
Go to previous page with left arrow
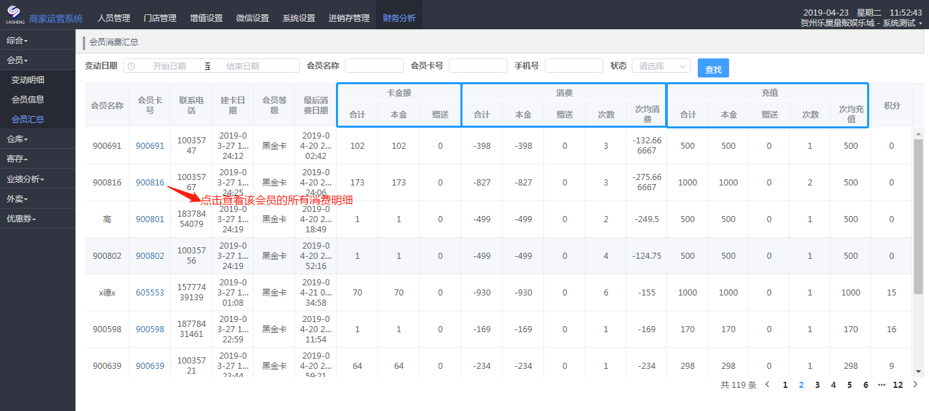tap(768, 385)
